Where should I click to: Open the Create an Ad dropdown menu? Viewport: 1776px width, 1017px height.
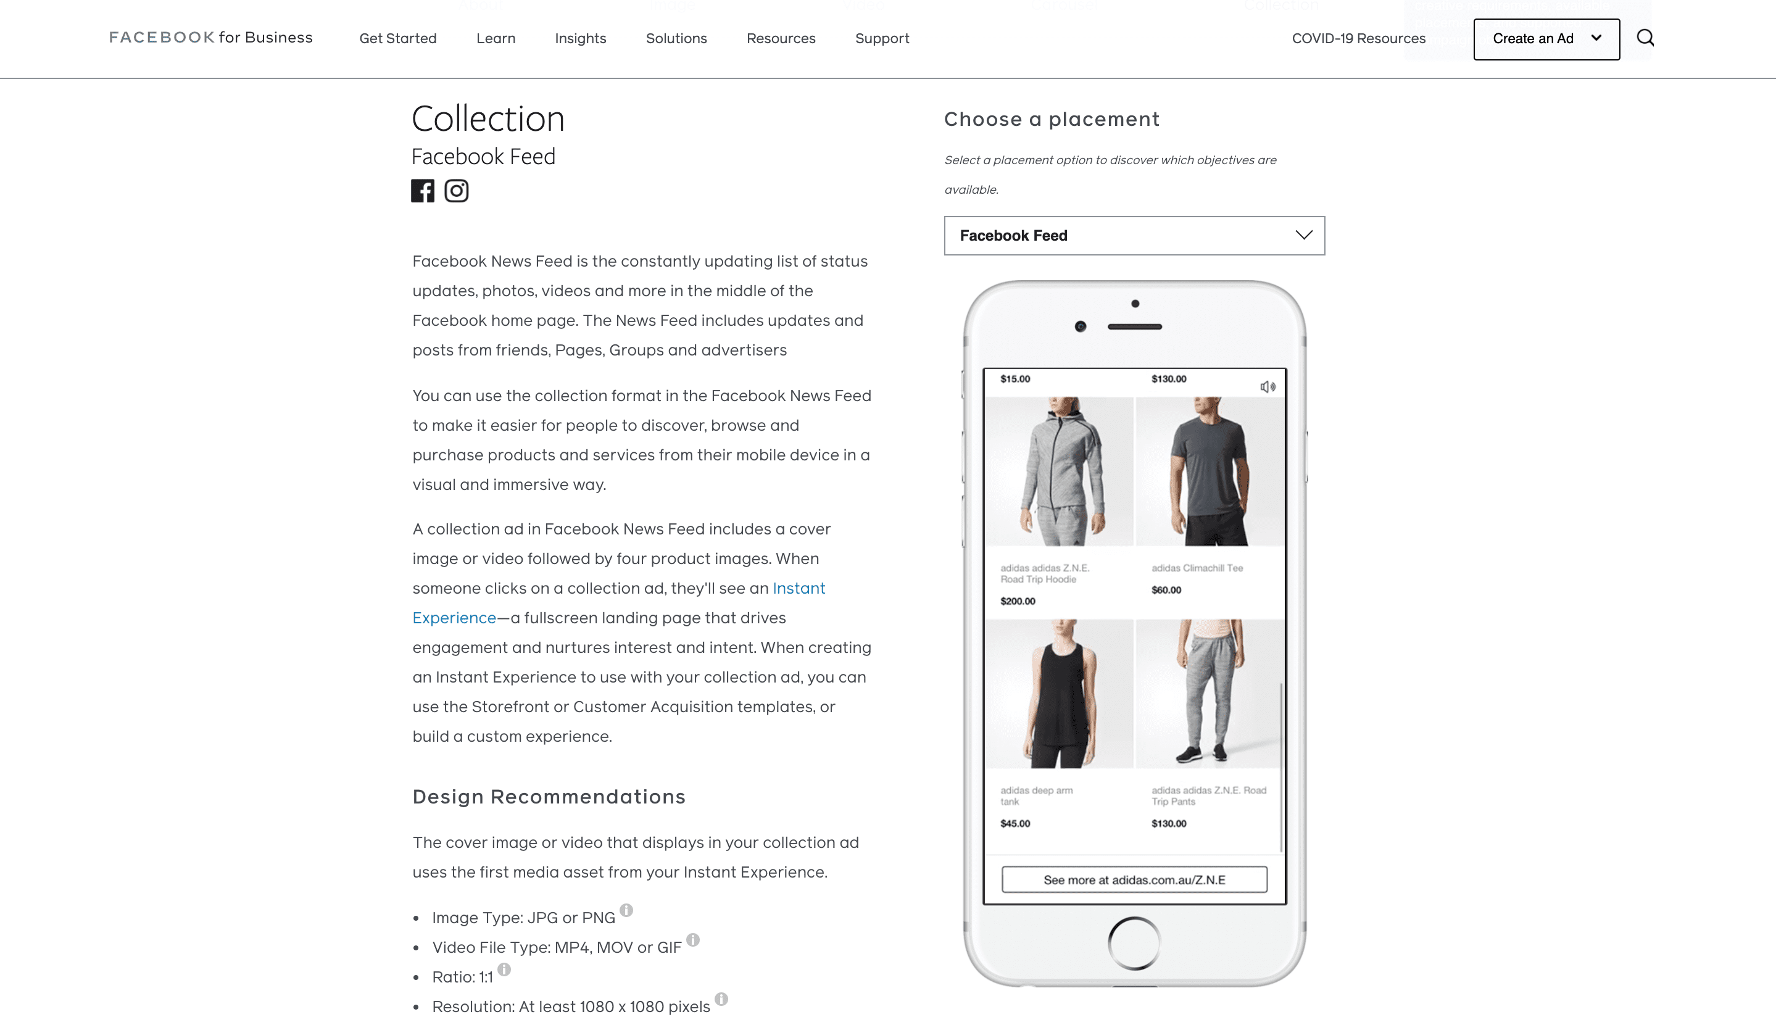[1546, 38]
